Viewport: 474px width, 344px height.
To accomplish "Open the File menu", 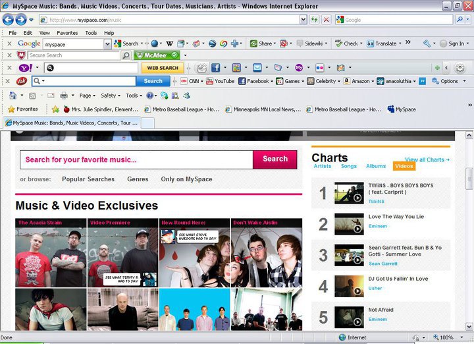I will [x=13, y=33].
